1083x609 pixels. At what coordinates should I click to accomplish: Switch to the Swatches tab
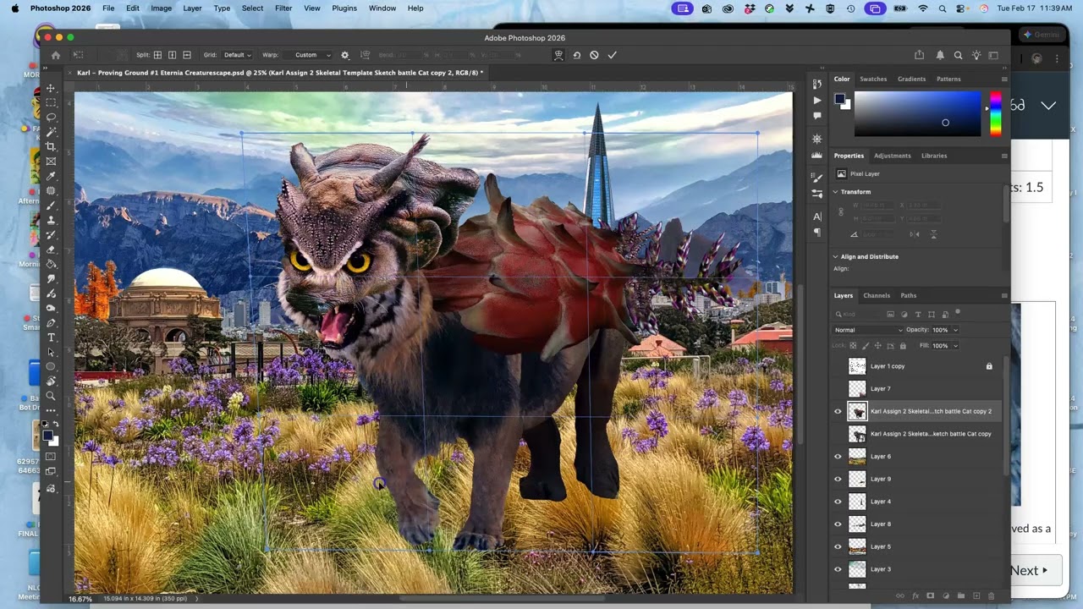[x=873, y=79]
